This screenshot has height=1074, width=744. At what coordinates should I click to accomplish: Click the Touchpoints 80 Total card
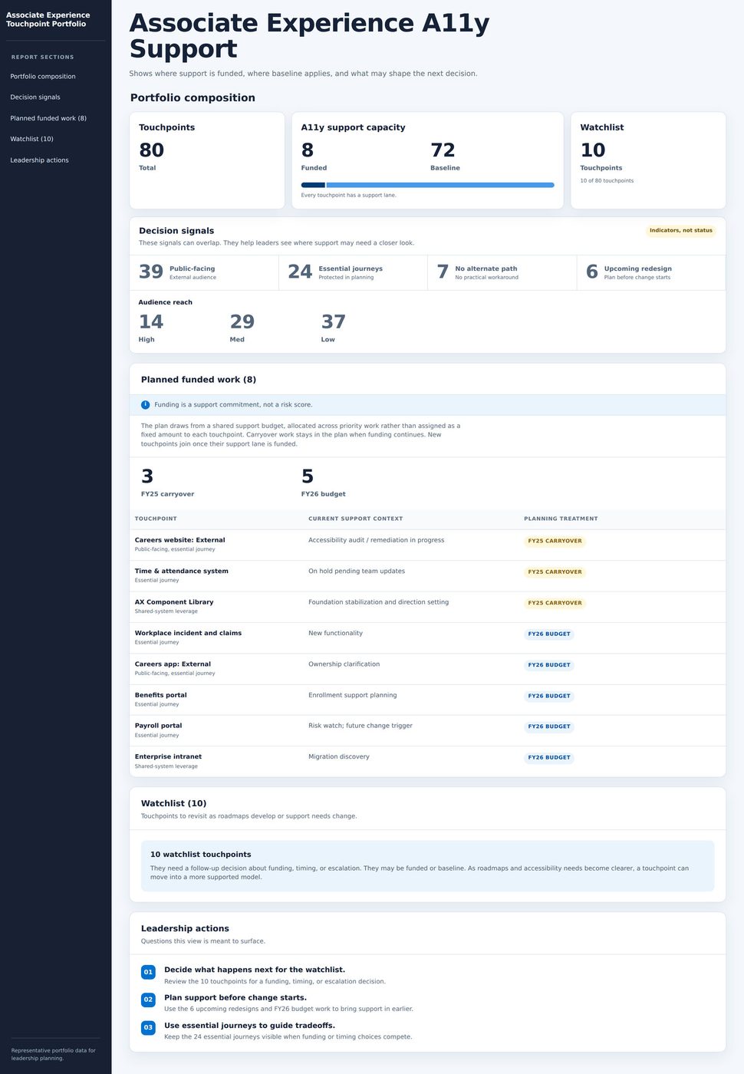pyautogui.click(x=207, y=160)
